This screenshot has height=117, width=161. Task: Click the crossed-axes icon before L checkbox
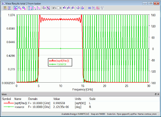[48, 8]
